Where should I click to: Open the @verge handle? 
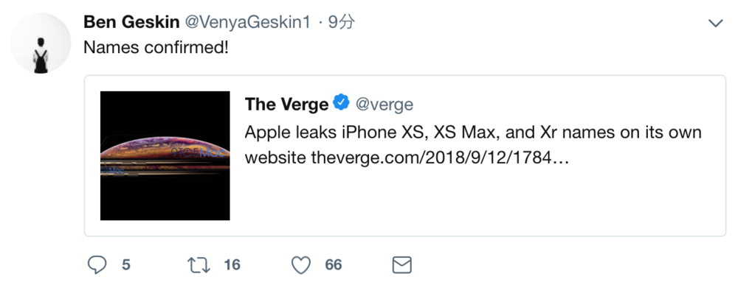(384, 105)
